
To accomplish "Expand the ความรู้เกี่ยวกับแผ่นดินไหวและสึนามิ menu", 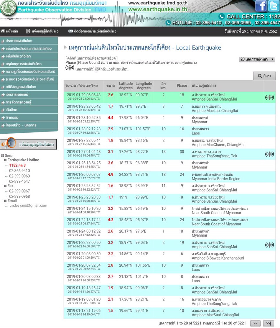I will 29,72.
